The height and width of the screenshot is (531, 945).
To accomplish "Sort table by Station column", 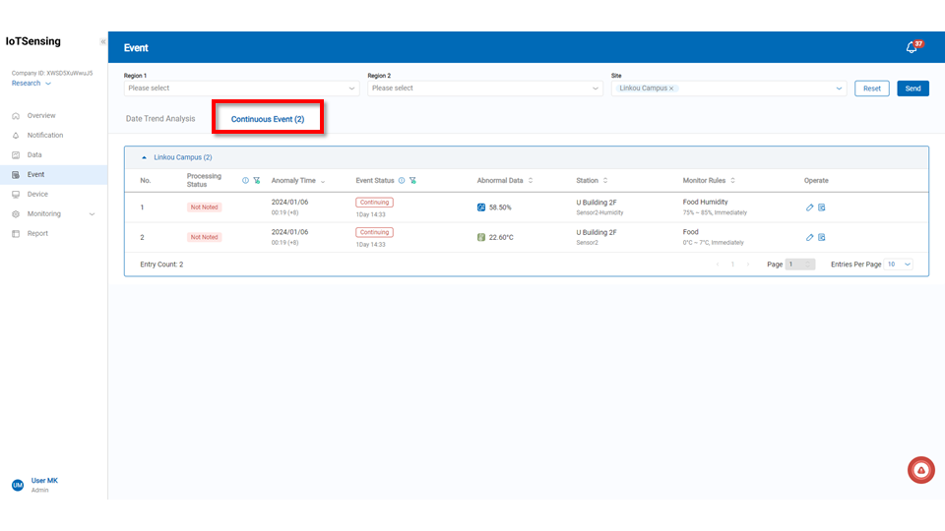I will [605, 181].
